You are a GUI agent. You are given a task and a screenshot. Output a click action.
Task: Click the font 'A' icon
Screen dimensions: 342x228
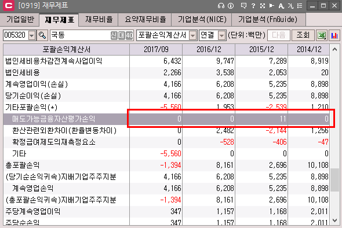[281, 5]
